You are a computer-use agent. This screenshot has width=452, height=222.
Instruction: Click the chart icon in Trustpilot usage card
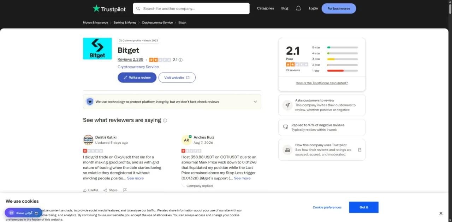tap(287, 150)
